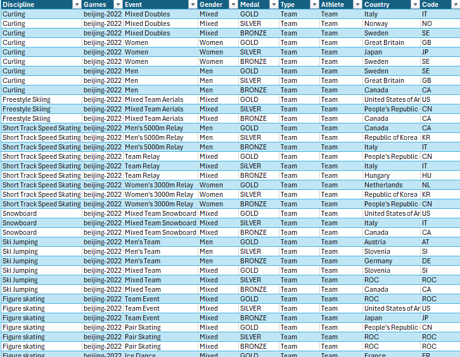Click the Germany country cell
Screen dimensions: 460x357
click(392, 261)
